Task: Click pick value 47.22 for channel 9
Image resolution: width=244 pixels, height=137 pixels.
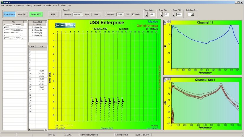Action: click(41, 71)
